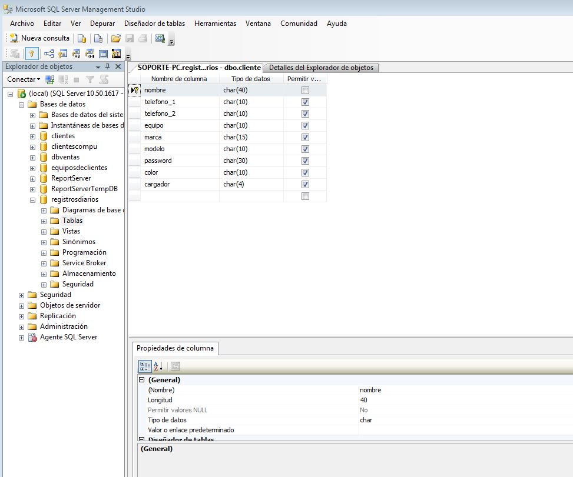Toggle allow nulls checkbox for modelo
573x477 pixels.
(x=305, y=149)
